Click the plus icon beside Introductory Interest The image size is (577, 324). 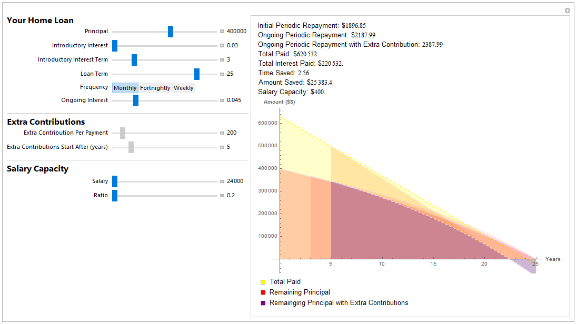tap(222, 45)
